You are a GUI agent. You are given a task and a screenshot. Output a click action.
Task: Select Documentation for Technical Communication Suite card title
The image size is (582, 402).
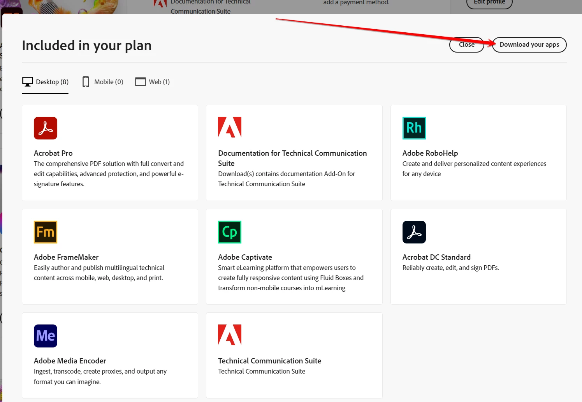pyautogui.click(x=292, y=158)
